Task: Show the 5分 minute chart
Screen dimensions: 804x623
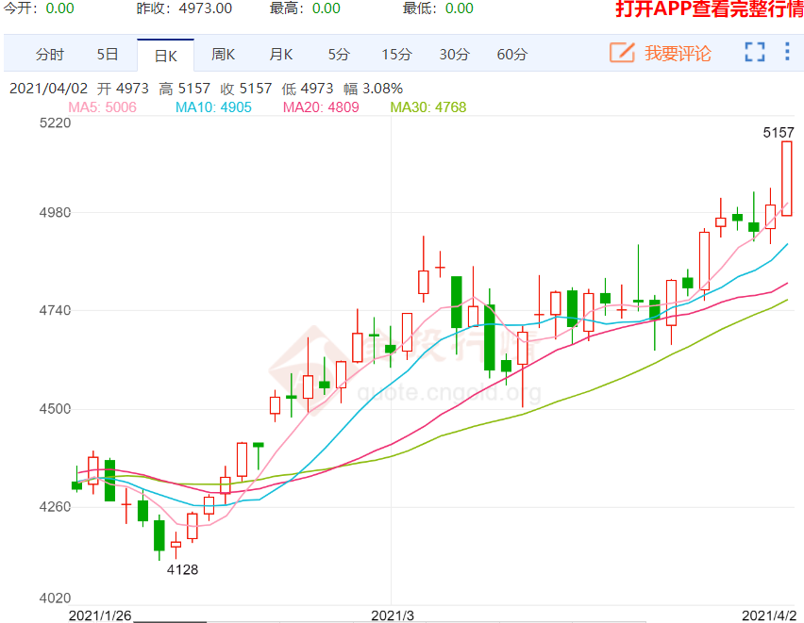Action: (x=338, y=54)
